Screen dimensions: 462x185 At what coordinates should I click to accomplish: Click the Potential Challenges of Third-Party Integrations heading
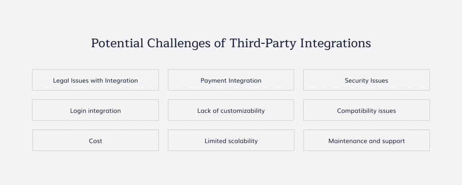point(231,43)
